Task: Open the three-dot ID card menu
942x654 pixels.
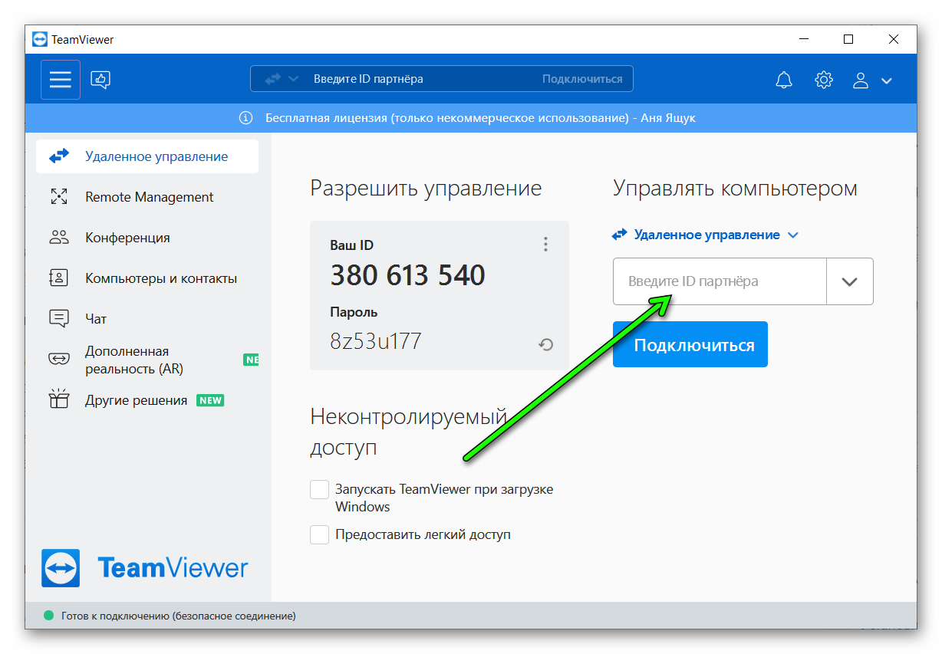Action: 545,245
